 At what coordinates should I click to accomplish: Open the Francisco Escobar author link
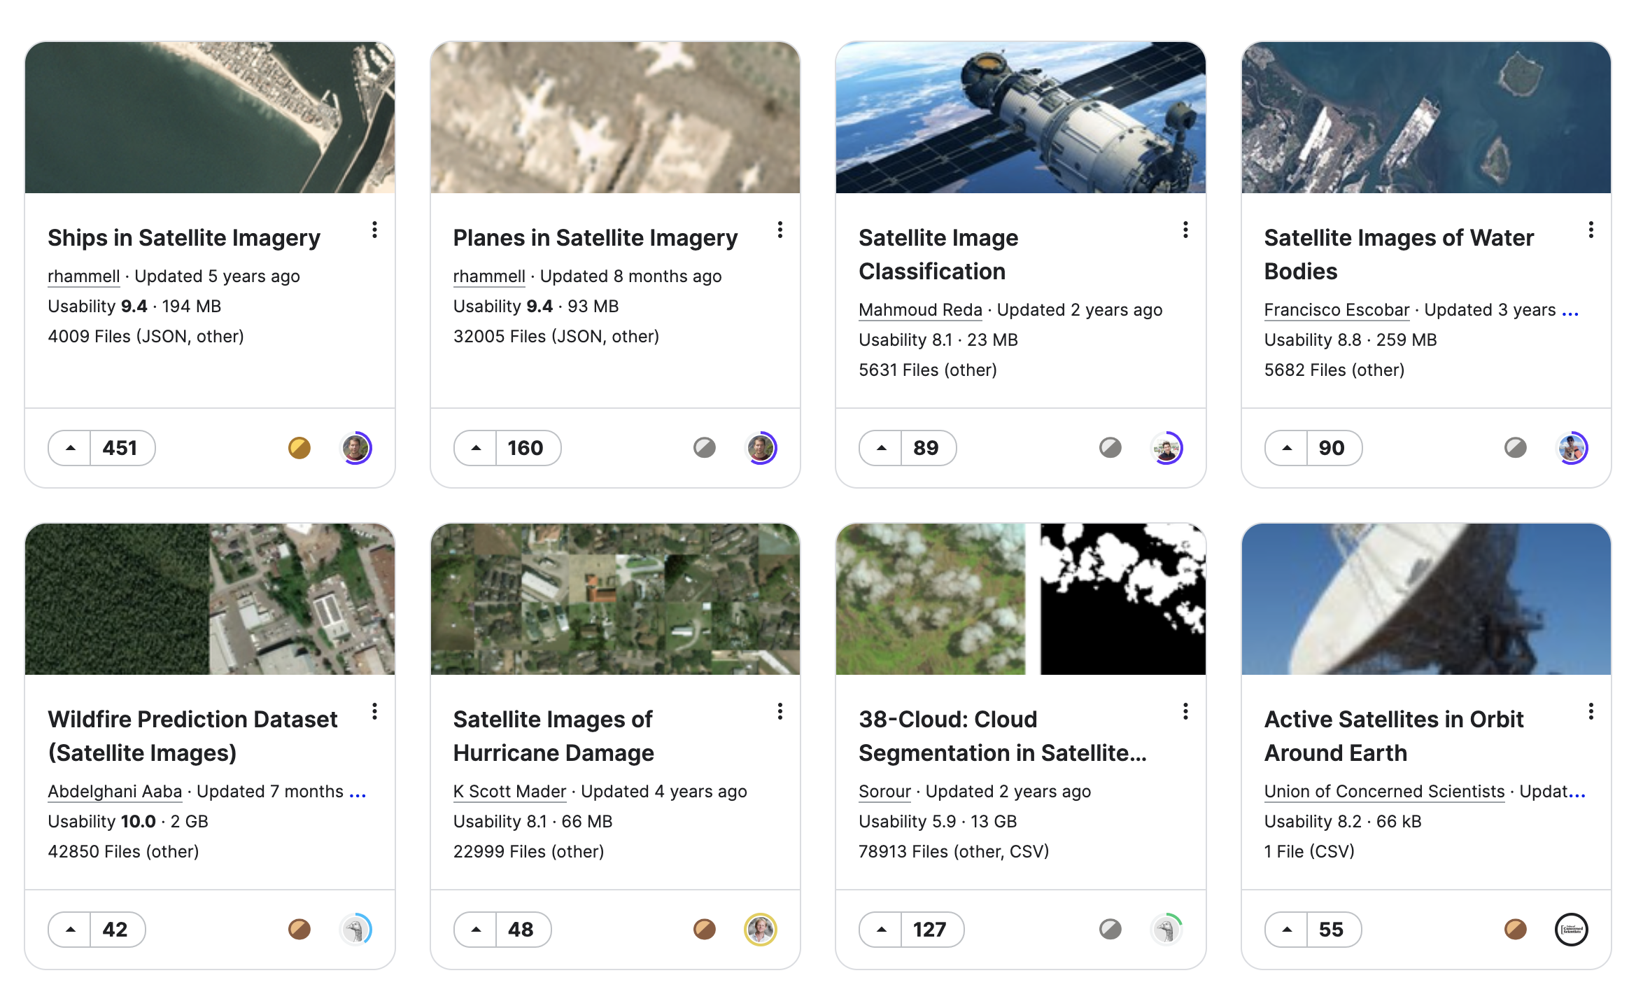(1337, 310)
